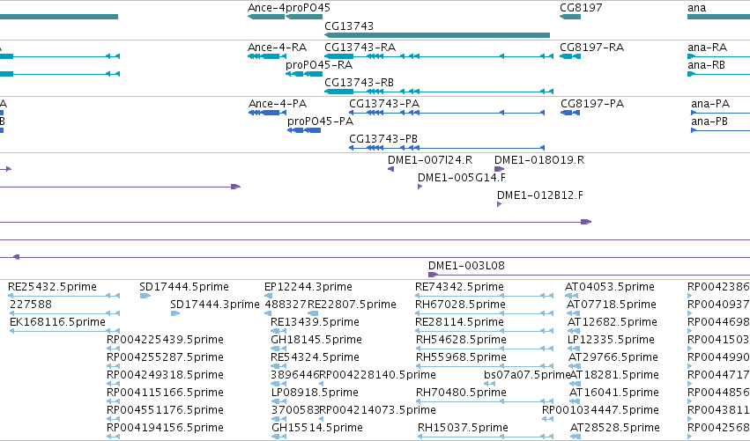Screen dimensions: 750x441
Task: Select the DME1-003L08 feature label
Action: 466,266
